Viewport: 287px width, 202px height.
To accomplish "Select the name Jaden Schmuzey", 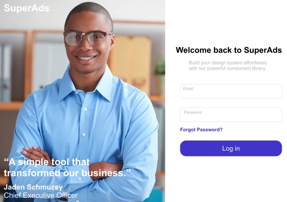I will pos(33,187).
